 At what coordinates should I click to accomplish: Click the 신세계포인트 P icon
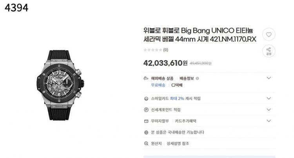pyautogui.click(x=146, y=110)
